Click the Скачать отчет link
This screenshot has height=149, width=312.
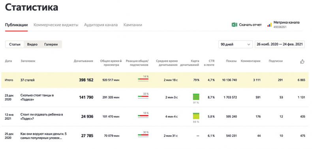click(x=250, y=25)
